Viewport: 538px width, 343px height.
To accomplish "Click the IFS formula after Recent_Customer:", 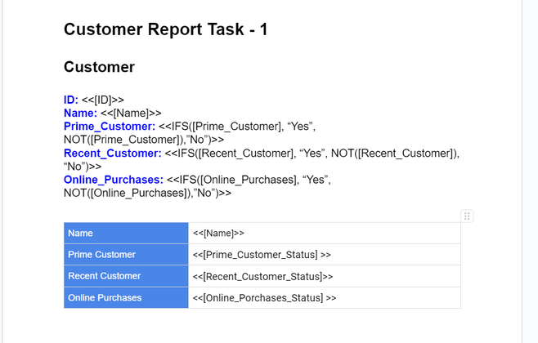I will point(312,154).
